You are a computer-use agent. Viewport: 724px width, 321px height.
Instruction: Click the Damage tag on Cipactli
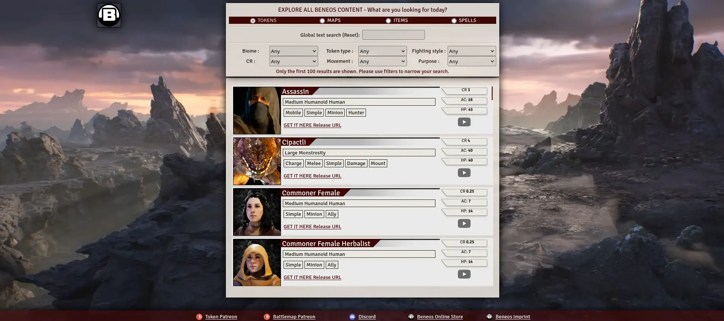(356, 164)
